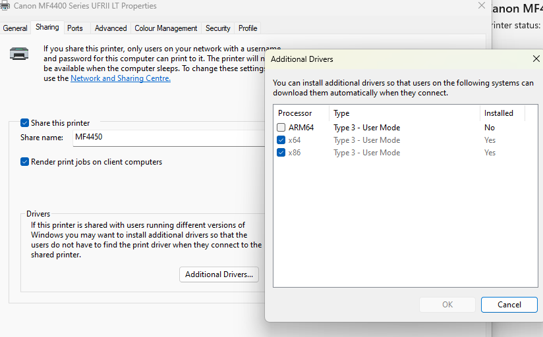Switch to the Security tab
This screenshot has height=337, width=543.
tap(218, 28)
